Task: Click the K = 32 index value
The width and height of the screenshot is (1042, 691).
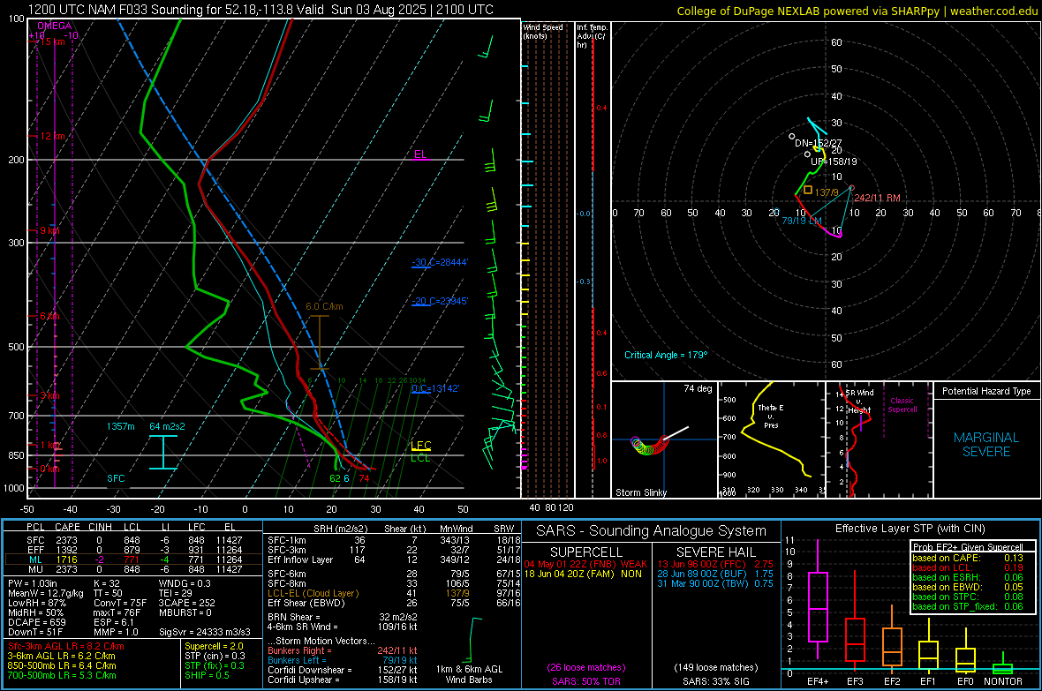Action: [106, 583]
